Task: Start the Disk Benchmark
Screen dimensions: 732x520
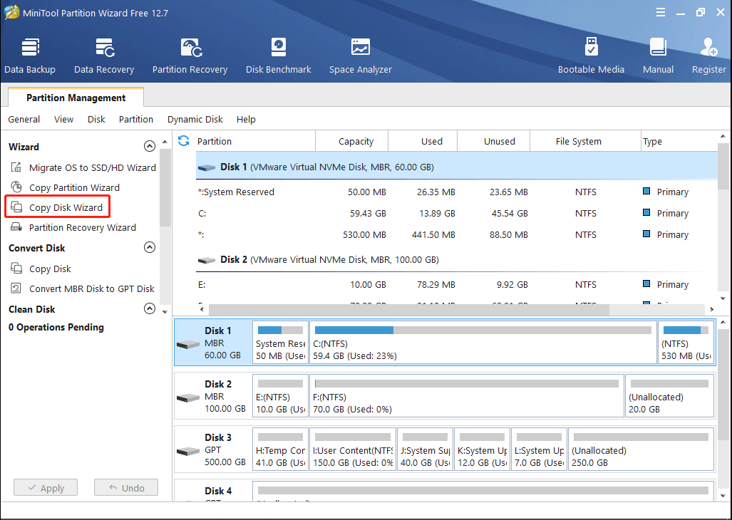Action: tap(278, 56)
